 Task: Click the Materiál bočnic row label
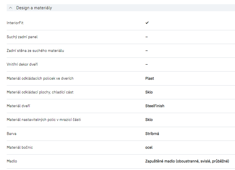[20, 147]
